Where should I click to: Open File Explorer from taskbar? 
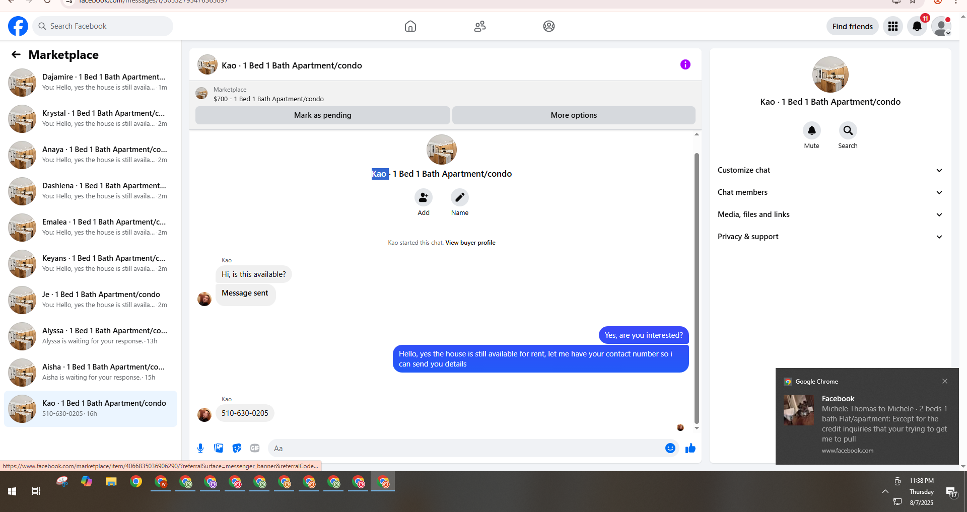click(x=111, y=482)
